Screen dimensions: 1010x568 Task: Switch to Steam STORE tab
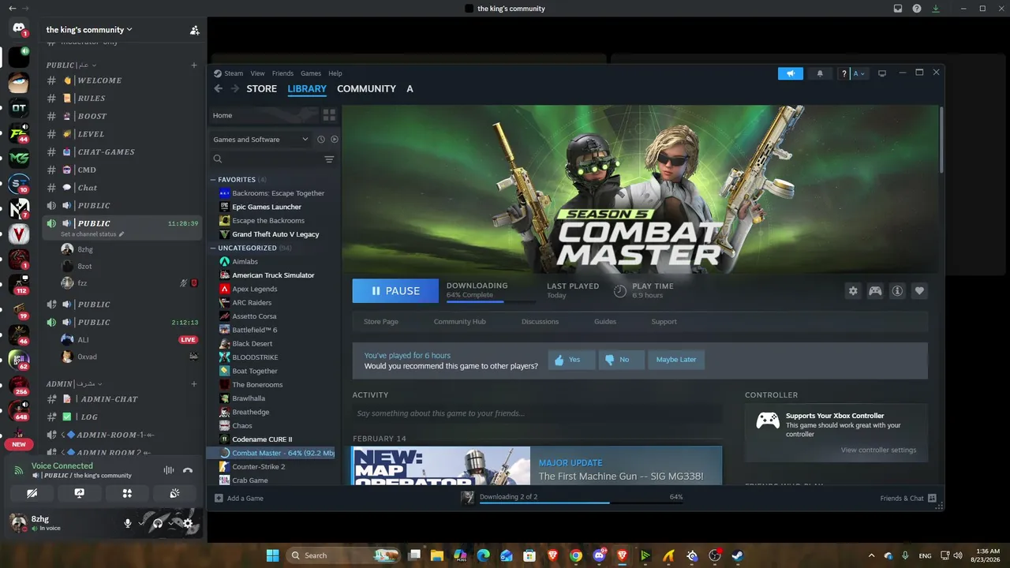[x=262, y=89]
